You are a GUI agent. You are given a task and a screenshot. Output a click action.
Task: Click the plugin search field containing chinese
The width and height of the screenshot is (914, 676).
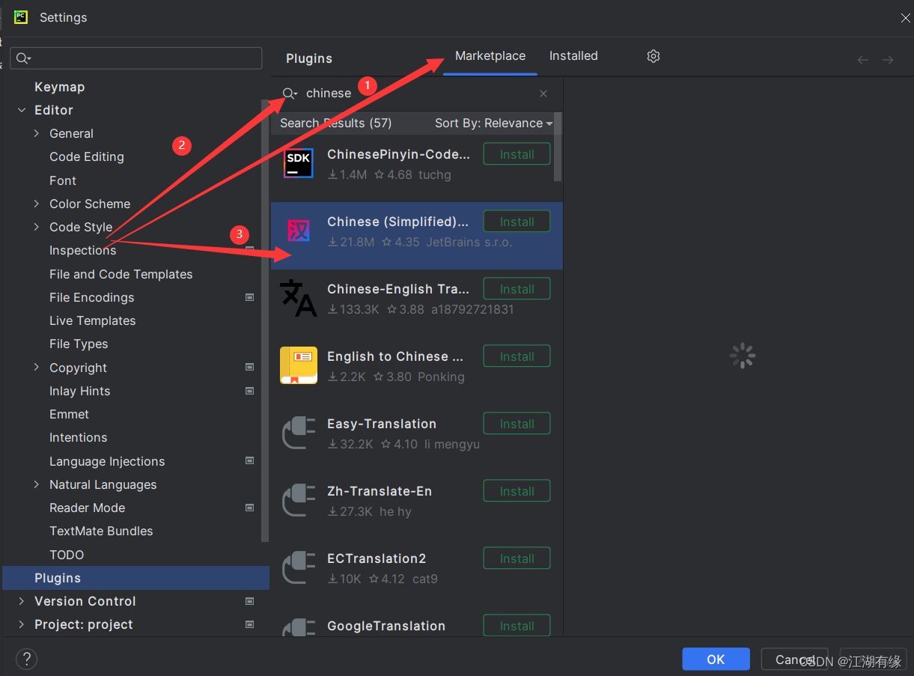[x=416, y=94]
